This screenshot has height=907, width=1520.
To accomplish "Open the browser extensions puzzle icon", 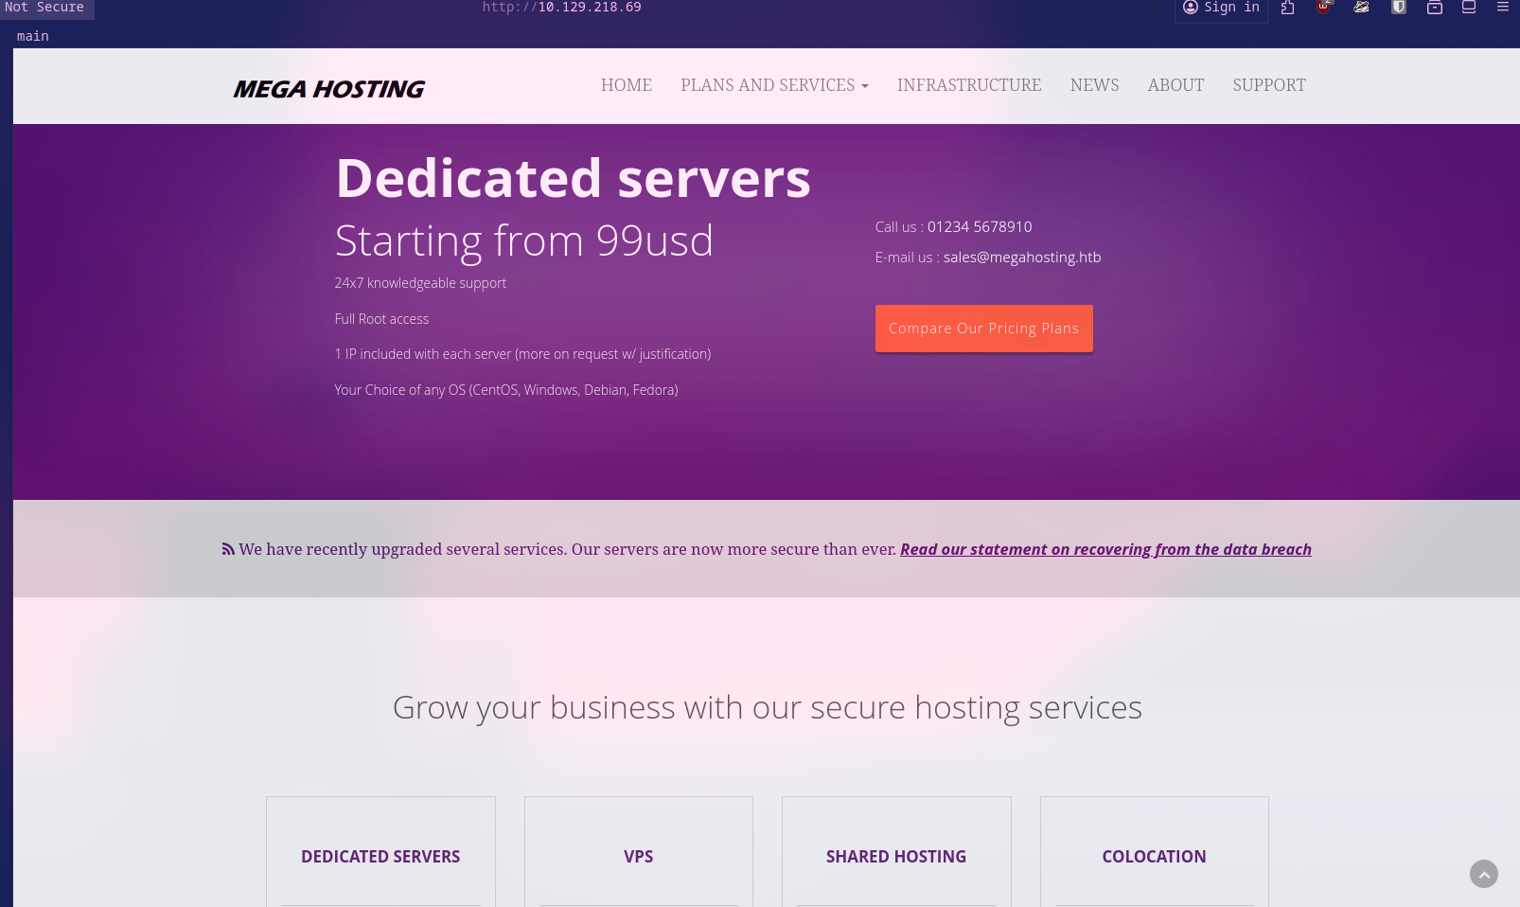I will (x=1287, y=8).
